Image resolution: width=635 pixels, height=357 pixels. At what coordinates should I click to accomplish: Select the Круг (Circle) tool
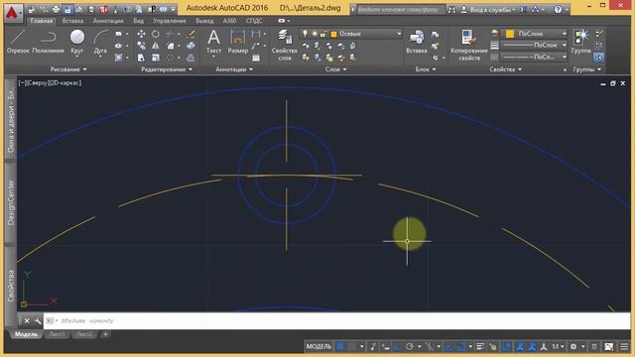point(77,42)
